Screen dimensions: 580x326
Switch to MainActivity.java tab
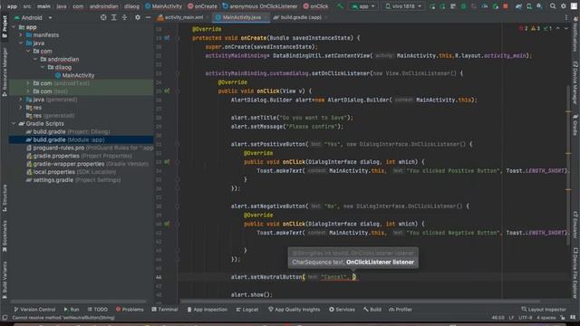pos(241,17)
